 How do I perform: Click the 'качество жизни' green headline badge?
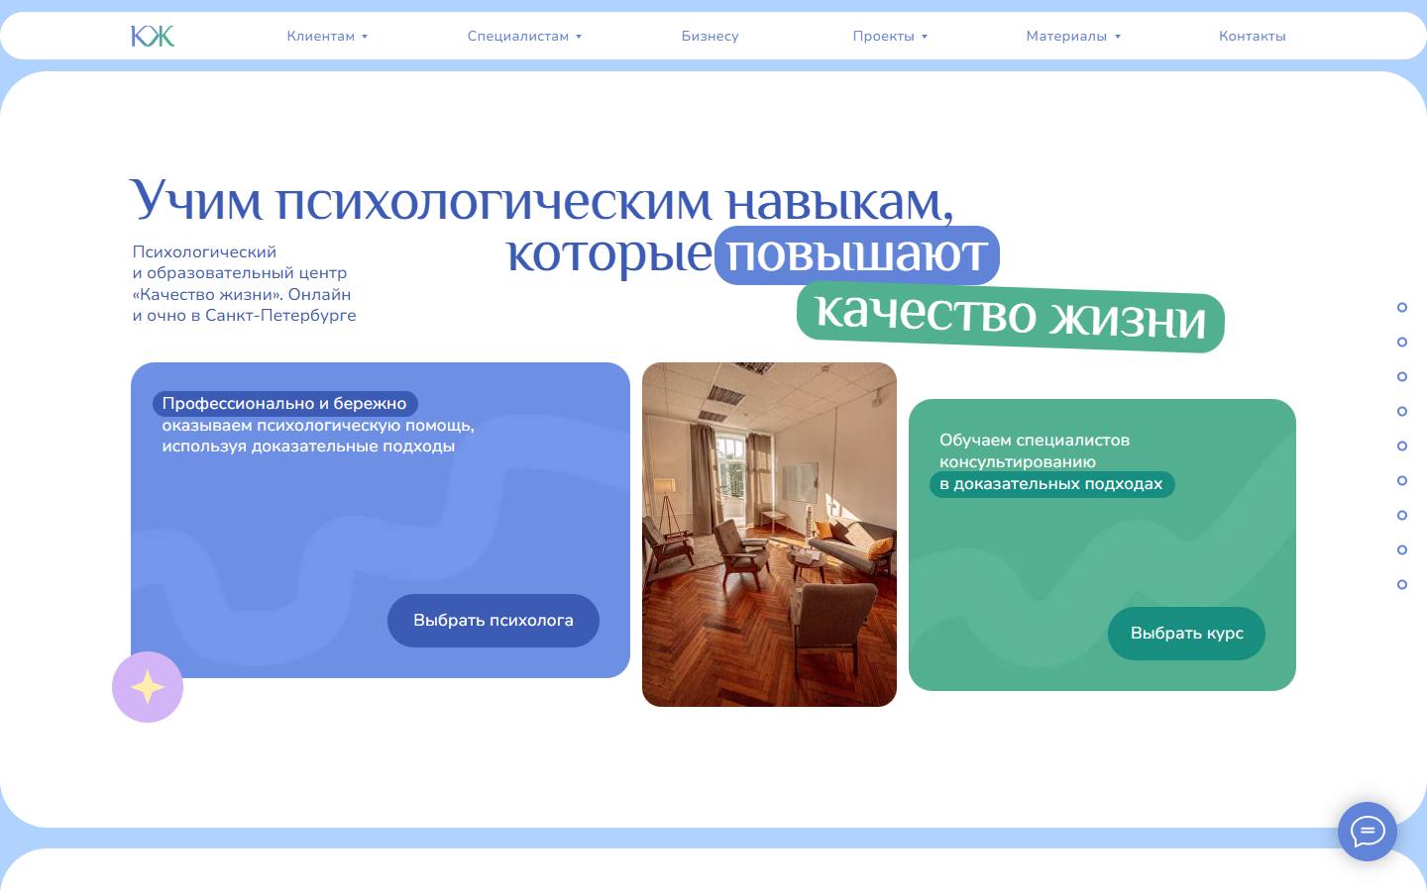tap(1011, 317)
